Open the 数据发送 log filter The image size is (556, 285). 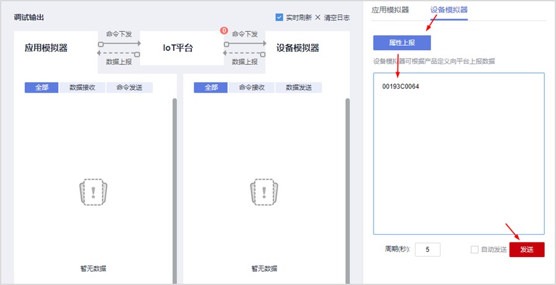coord(299,88)
